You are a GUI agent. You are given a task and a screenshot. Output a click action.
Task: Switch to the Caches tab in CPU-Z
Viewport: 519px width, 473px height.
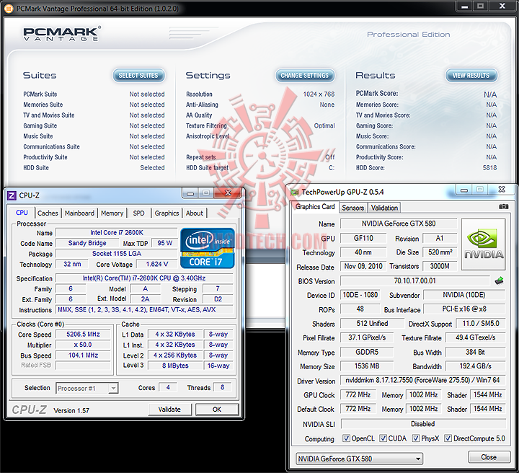[48, 213]
